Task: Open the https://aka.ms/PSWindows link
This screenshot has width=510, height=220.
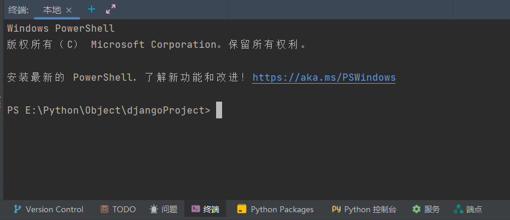Action: [324, 77]
